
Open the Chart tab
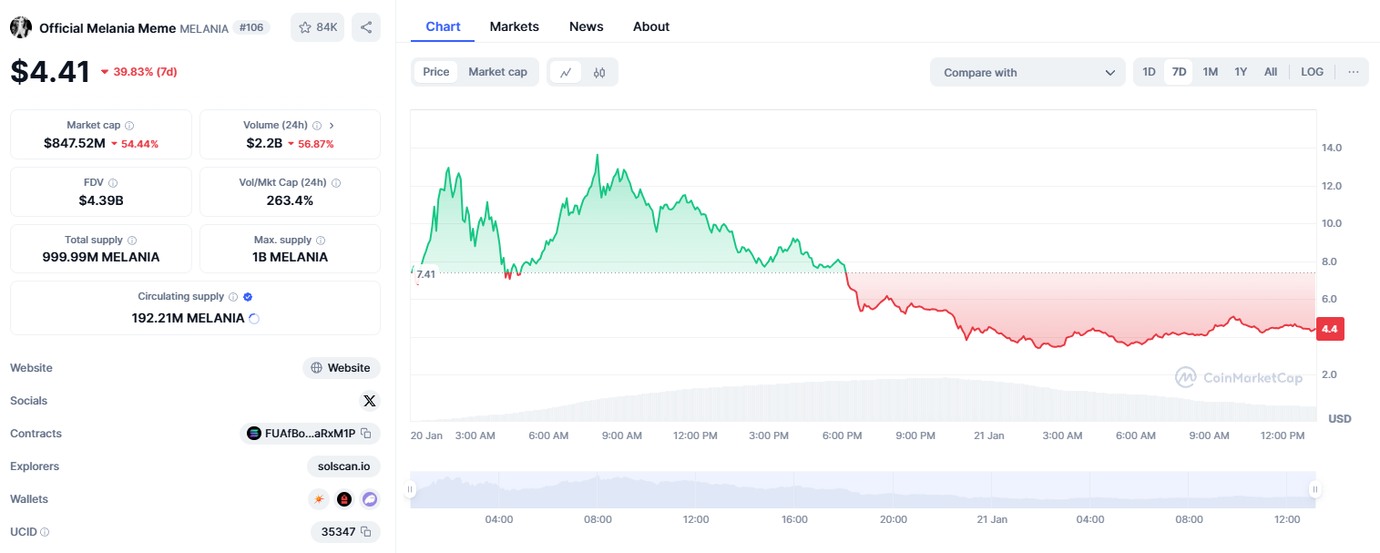click(x=443, y=26)
